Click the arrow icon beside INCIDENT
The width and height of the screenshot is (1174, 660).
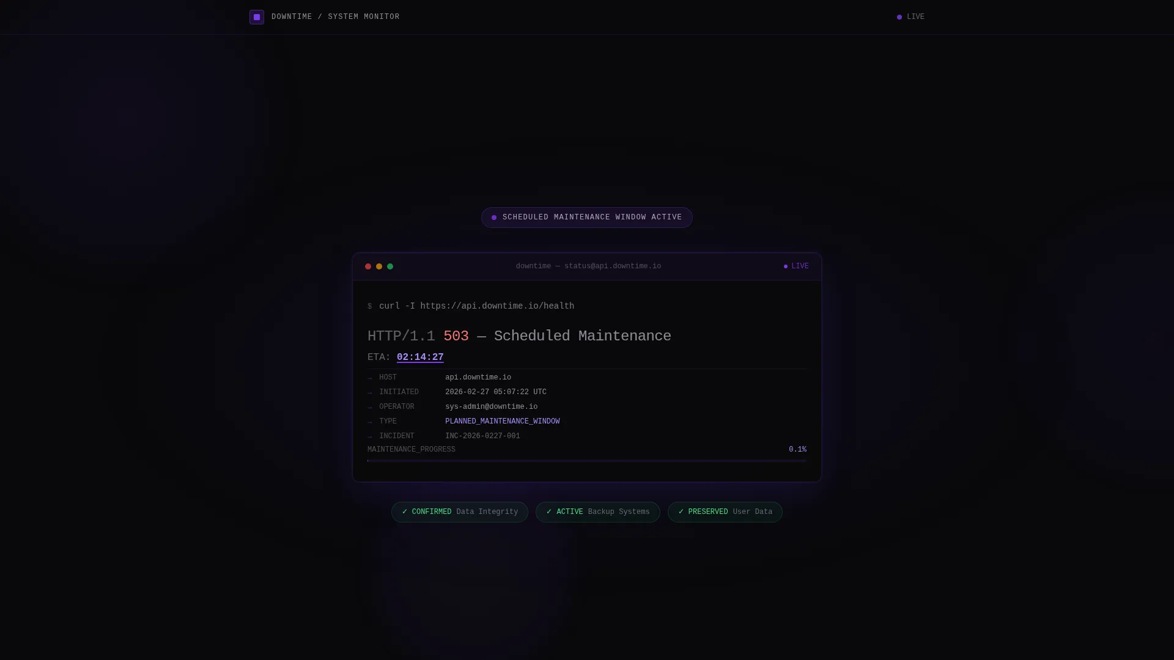pos(369,437)
